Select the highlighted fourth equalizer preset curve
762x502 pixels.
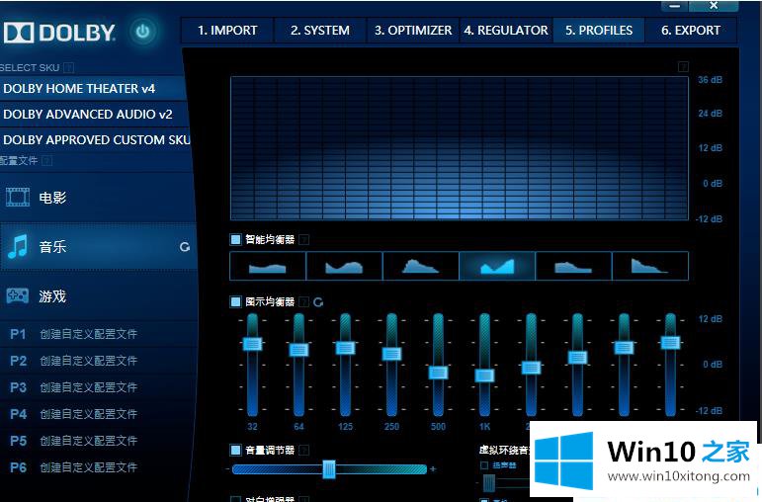coord(497,266)
